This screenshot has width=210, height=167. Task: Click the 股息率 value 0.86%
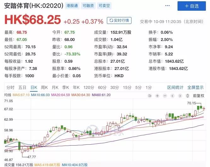pos(74,68)
